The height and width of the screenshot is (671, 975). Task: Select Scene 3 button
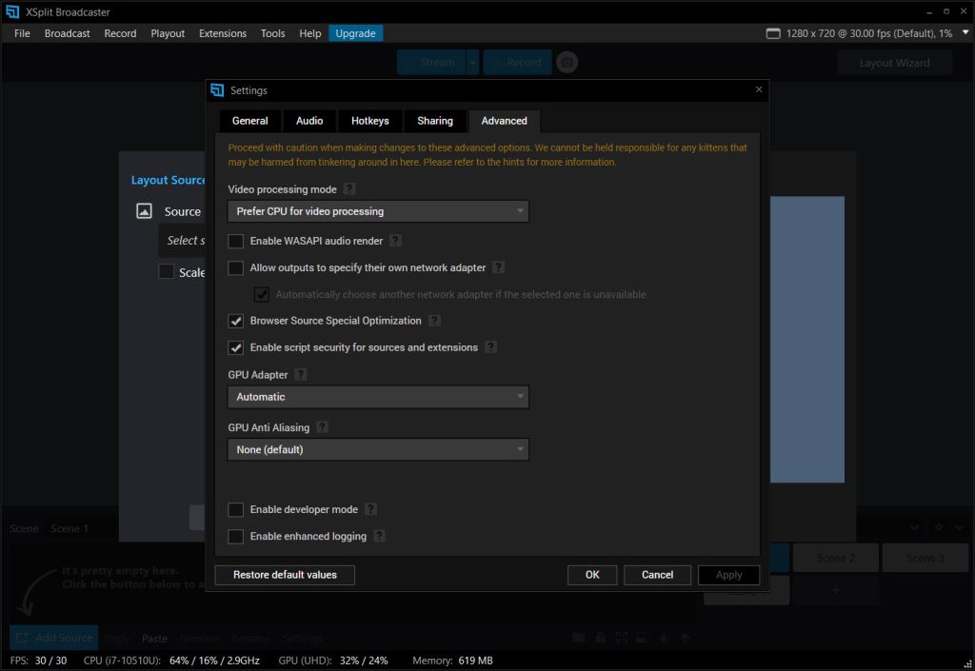(x=925, y=558)
